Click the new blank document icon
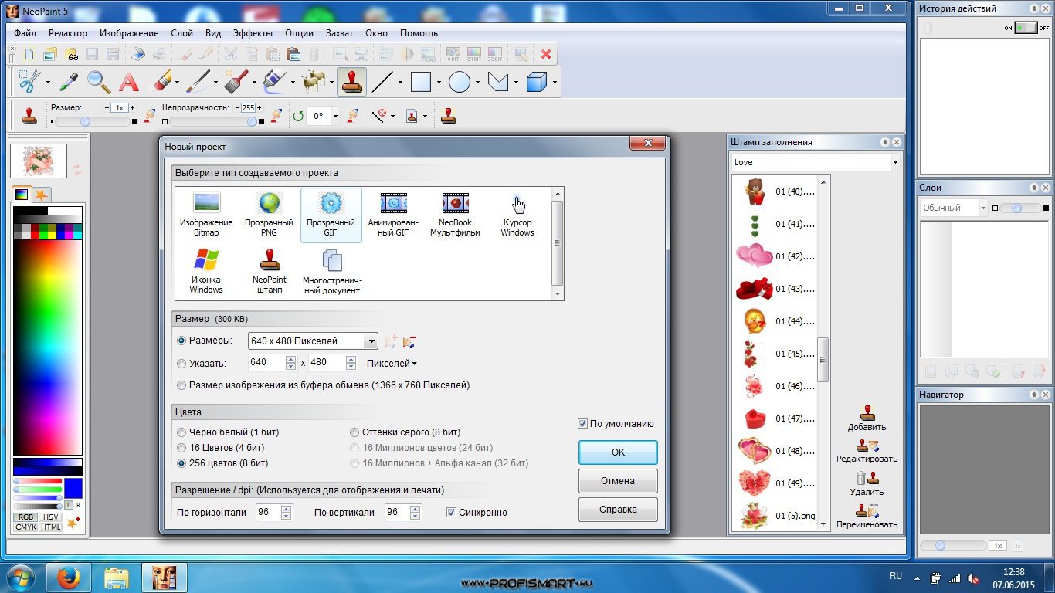 click(29, 54)
